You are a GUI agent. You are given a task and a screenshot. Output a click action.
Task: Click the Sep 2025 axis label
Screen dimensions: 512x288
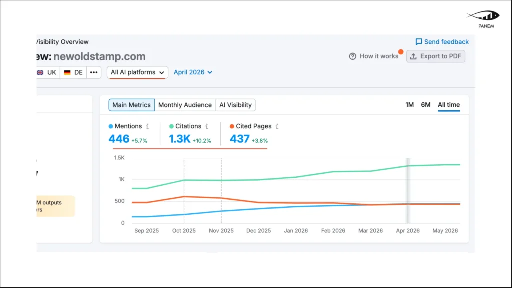[x=146, y=231]
